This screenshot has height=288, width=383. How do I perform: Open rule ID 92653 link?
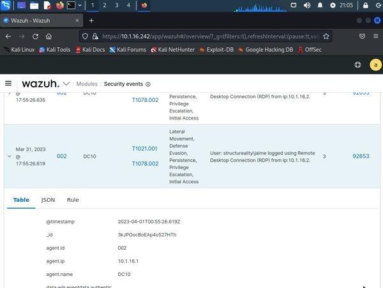(361, 156)
